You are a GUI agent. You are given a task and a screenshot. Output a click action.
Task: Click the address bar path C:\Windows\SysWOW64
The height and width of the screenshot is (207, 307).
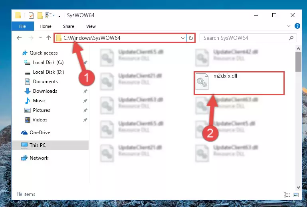[x=92, y=38]
